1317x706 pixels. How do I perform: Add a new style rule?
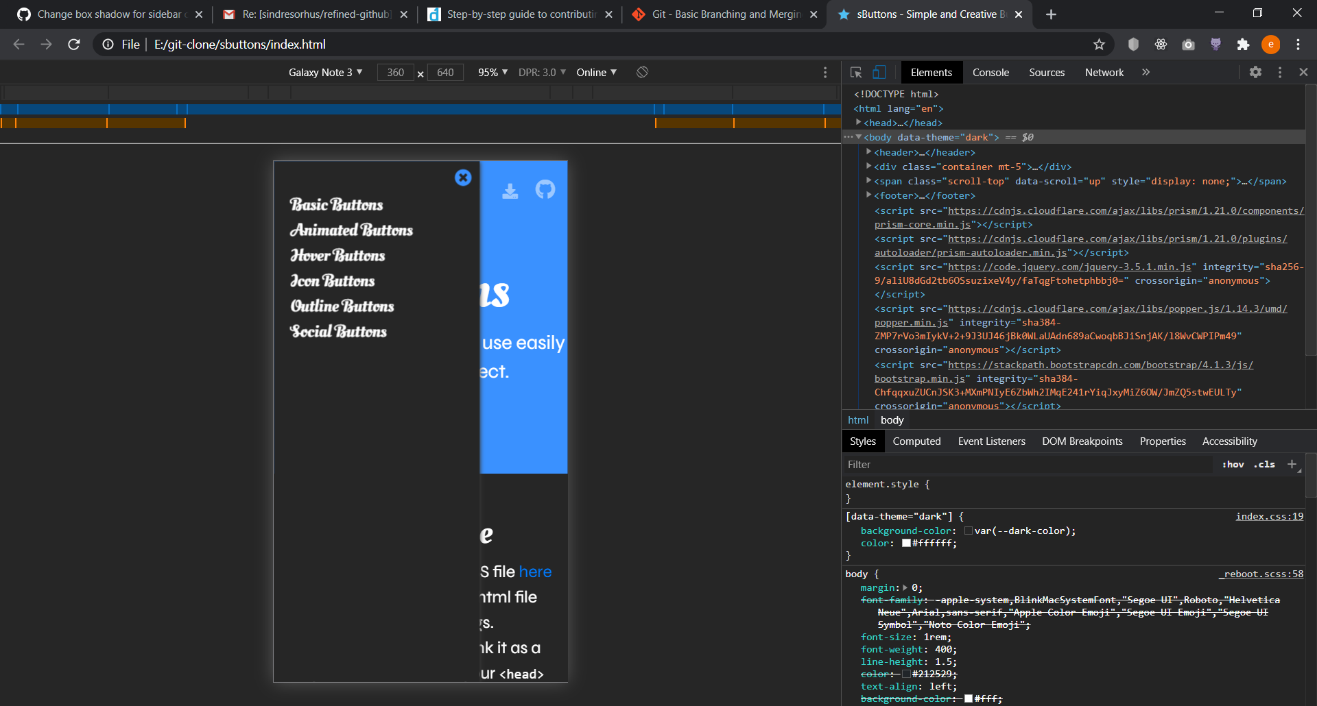[1292, 464]
